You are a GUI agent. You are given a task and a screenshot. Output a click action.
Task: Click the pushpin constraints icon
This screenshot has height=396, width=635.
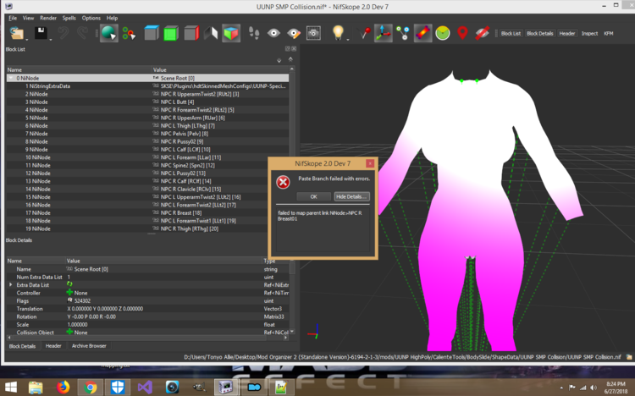[364, 33]
